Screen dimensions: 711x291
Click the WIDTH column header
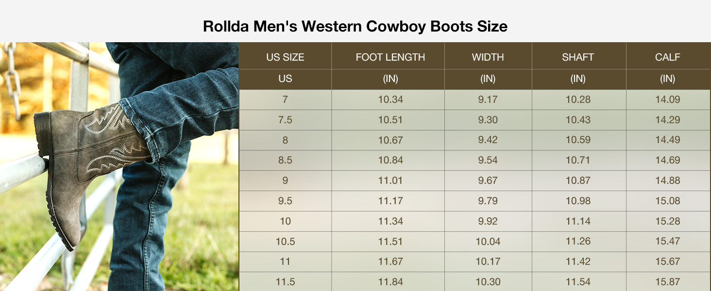(488, 57)
